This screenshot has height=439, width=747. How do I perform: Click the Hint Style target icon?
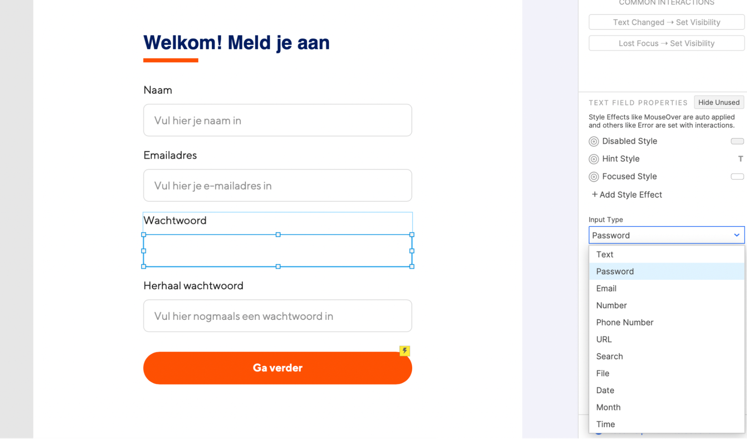tap(594, 159)
